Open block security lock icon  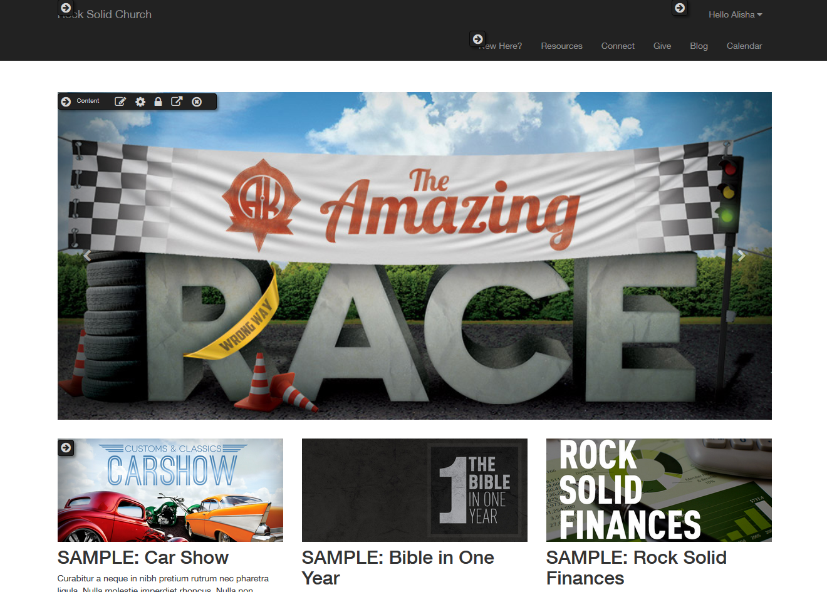click(x=158, y=101)
